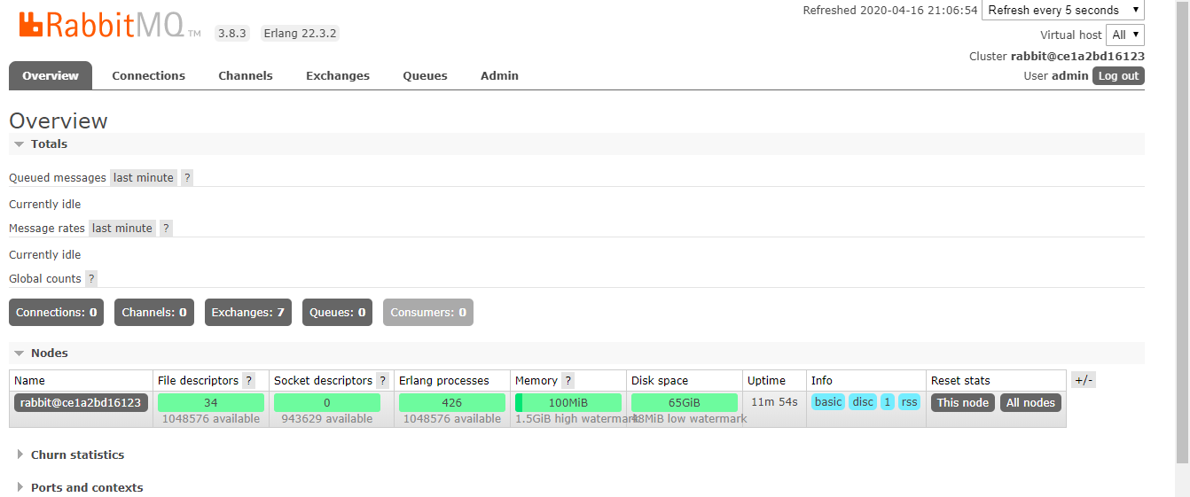This screenshot has height=497, width=1190.
Task: Click the rss info tag
Action: click(x=909, y=402)
